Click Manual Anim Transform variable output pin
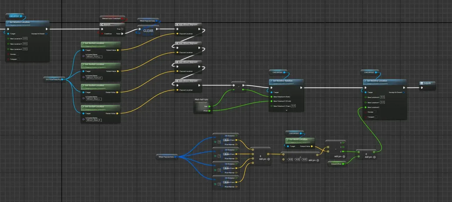This screenshot has height=202, width=452. 123,18
